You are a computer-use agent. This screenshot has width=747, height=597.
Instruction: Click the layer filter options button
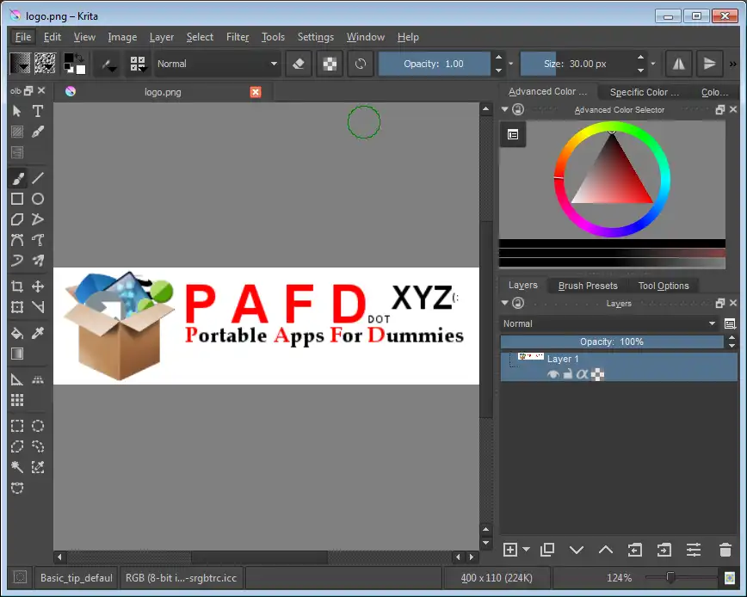(x=730, y=324)
